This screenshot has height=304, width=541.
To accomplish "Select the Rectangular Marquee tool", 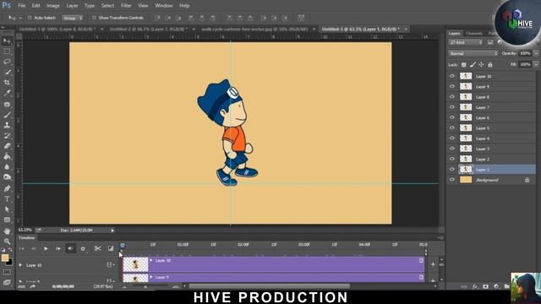I will (7, 52).
